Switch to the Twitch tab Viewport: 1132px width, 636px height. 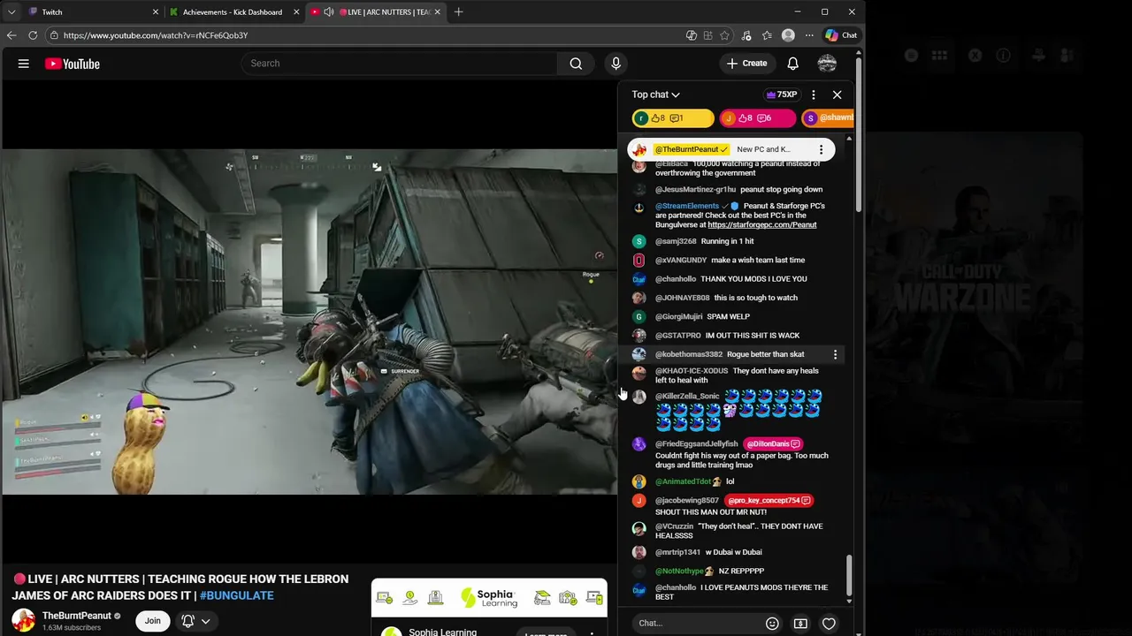coord(93,12)
